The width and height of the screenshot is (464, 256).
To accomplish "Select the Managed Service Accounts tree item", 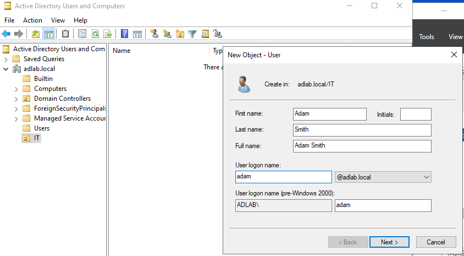I will pyautogui.click(x=69, y=118).
